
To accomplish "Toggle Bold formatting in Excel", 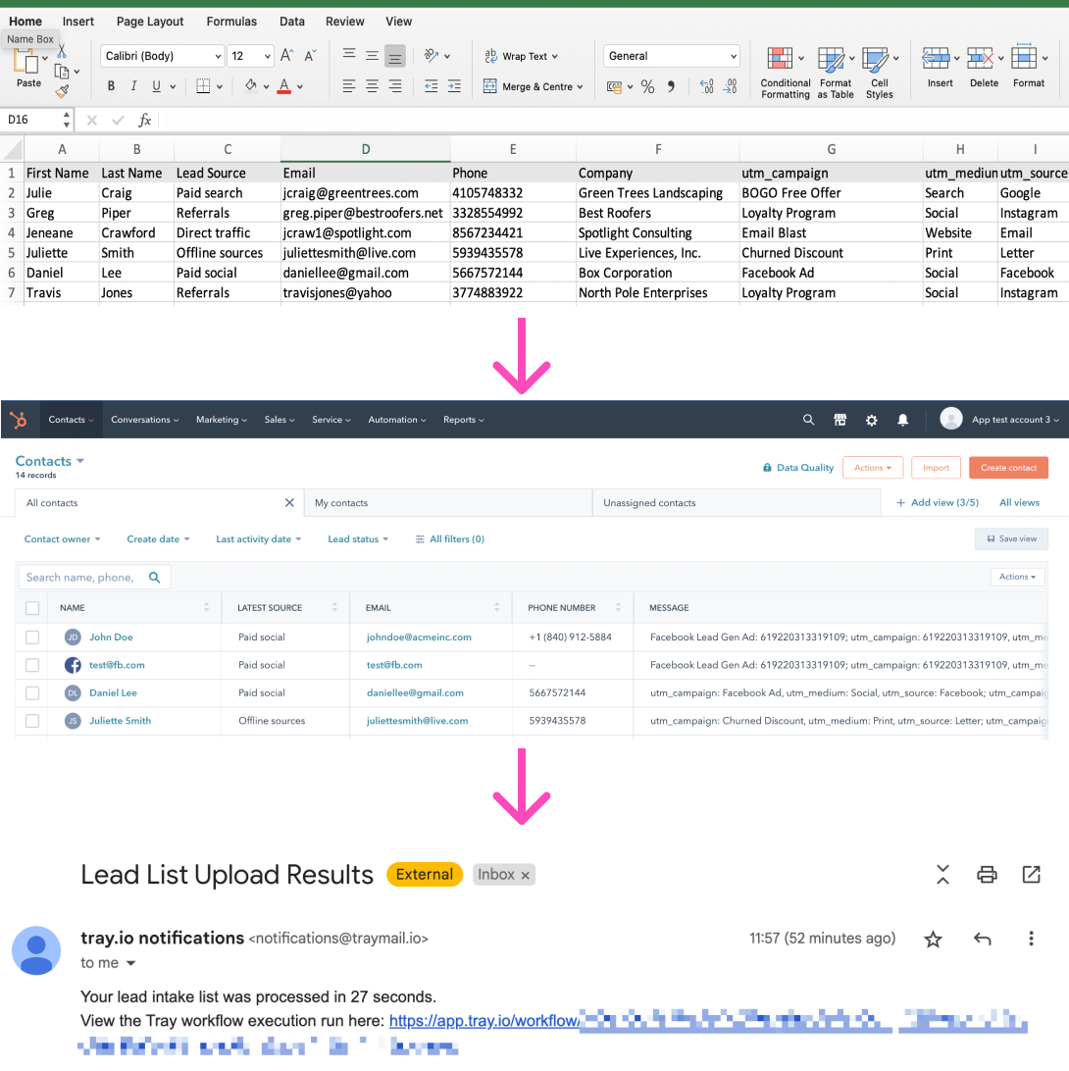I will [112, 86].
